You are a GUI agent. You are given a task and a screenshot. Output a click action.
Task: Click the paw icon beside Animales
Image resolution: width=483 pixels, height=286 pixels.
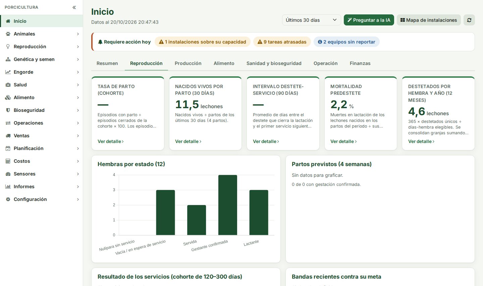coord(8,34)
